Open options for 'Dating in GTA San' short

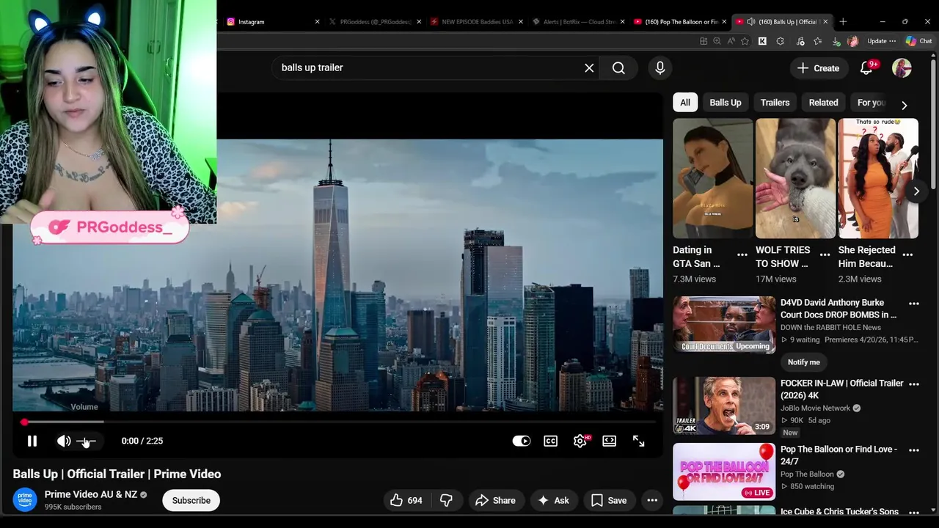(x=742, y=255)
